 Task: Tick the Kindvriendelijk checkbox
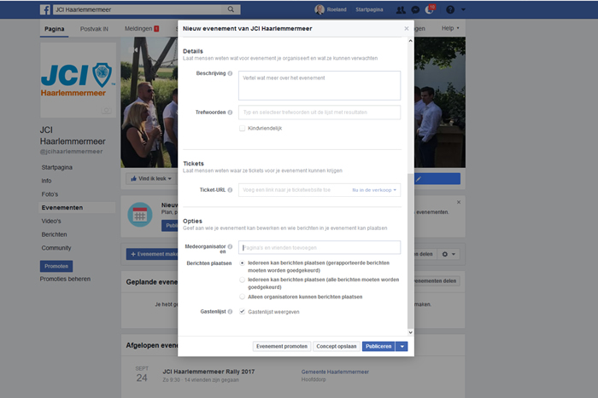tap(242, 128)
